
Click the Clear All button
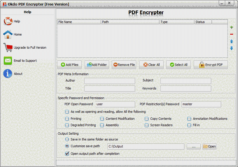[151, 65]
